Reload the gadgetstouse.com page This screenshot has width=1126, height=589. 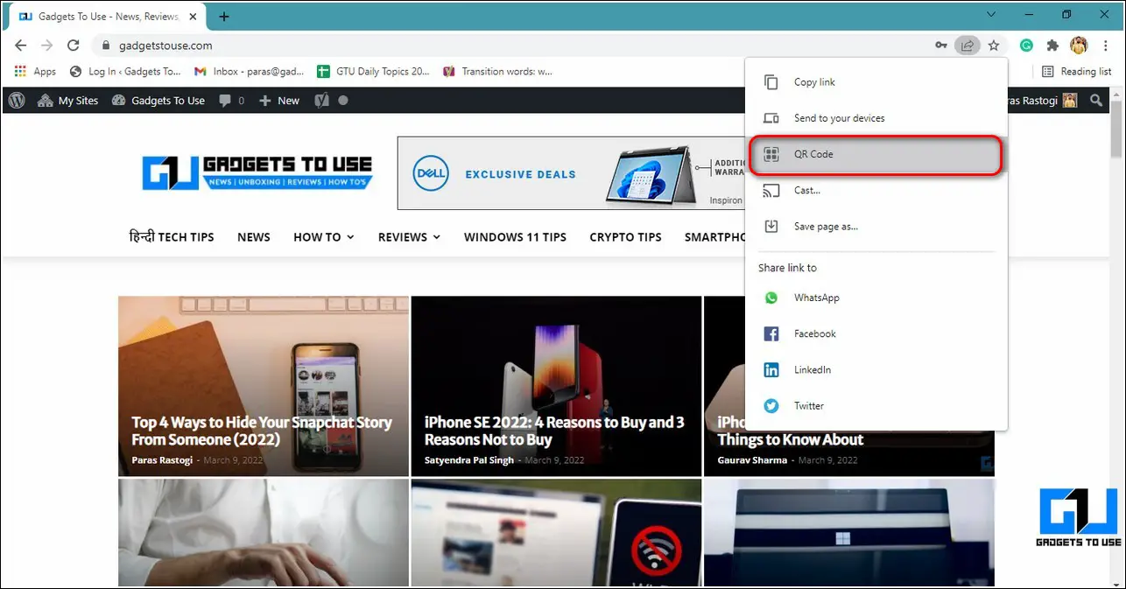click(x=74, y=46)
